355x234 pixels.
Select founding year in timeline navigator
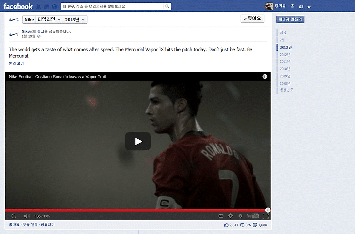[286, 90]
